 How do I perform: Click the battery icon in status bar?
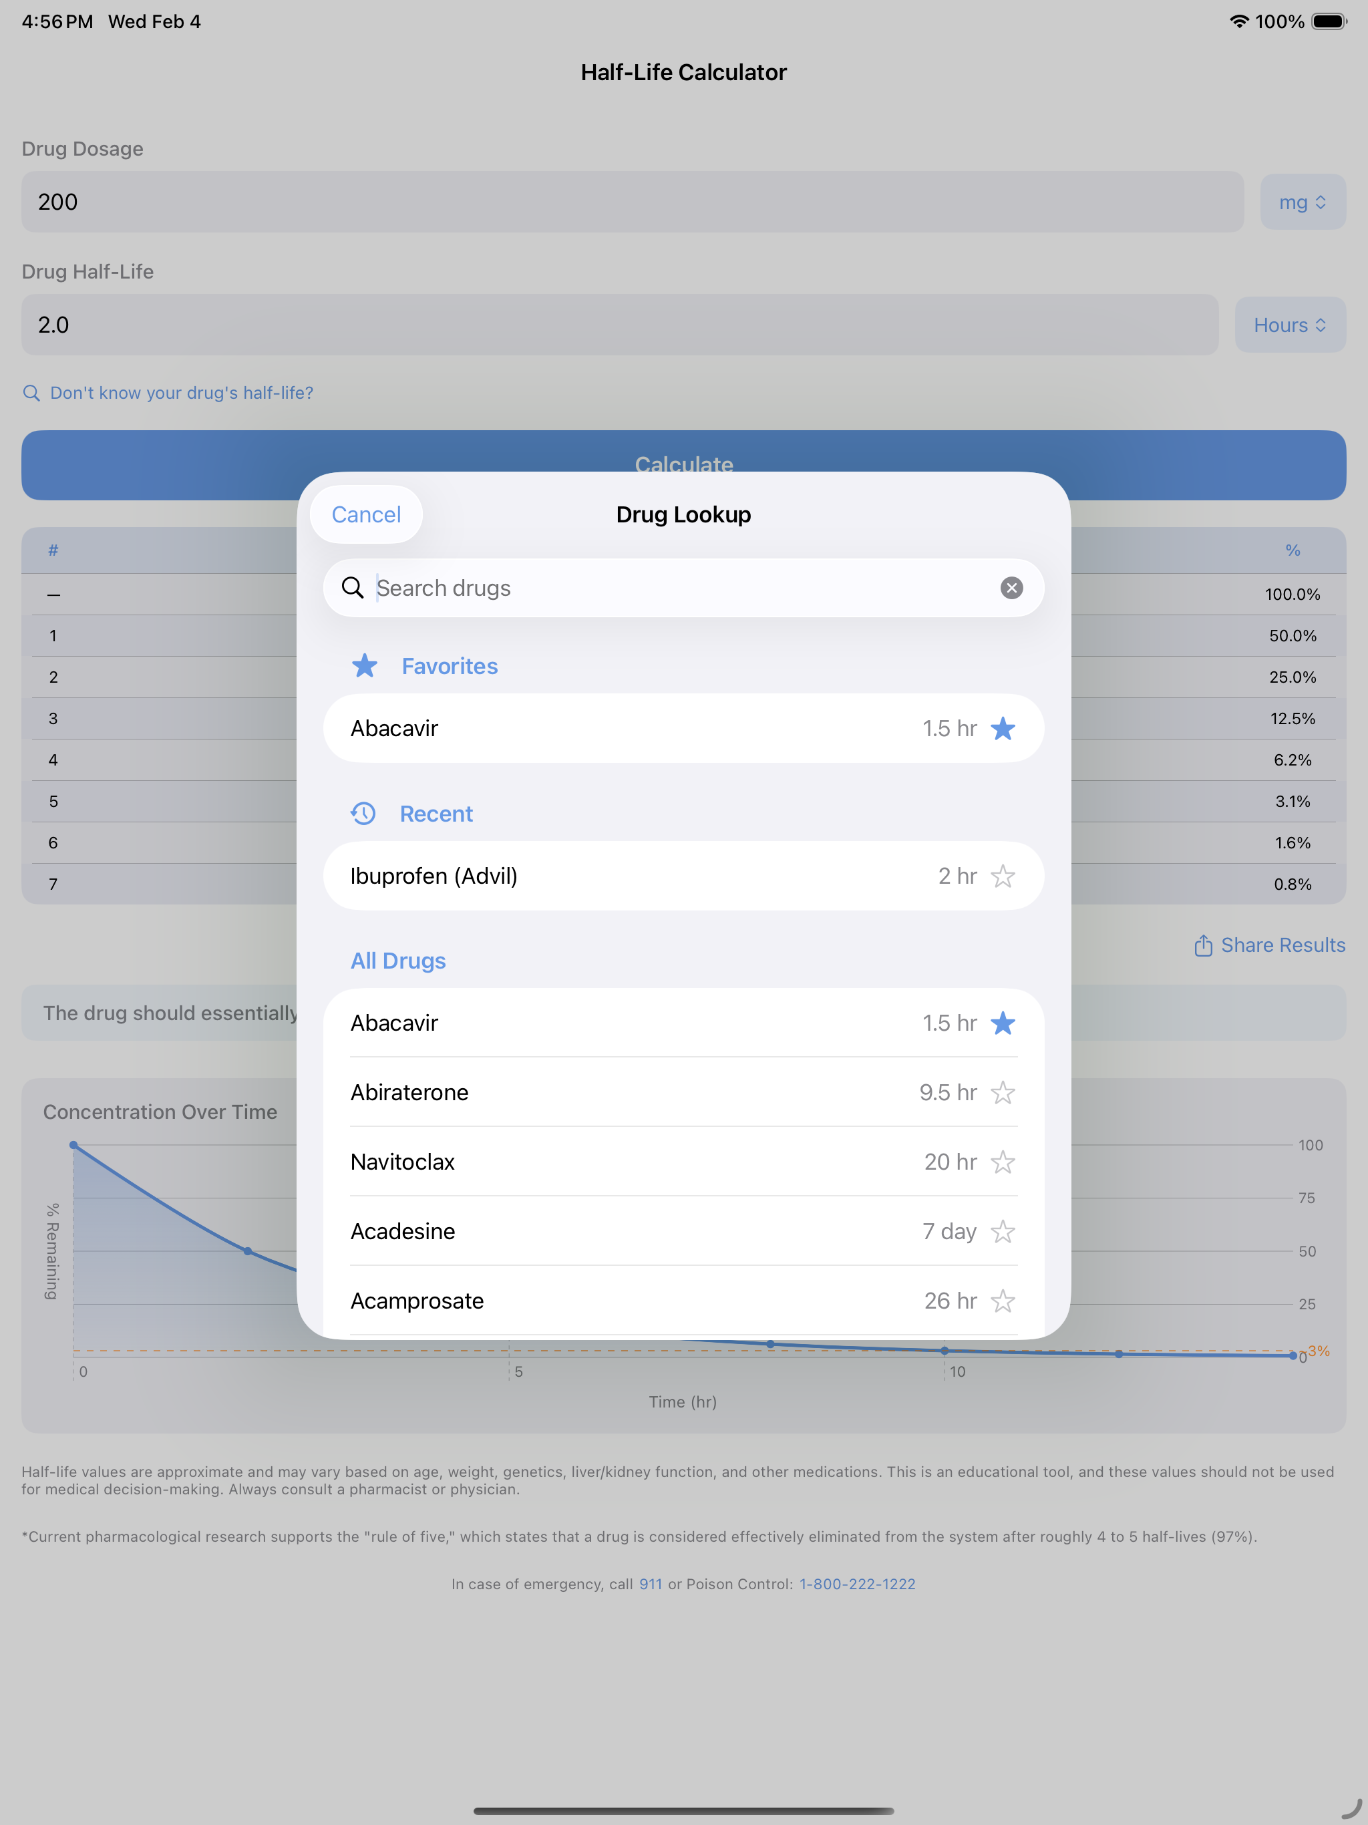(1329, 21)
